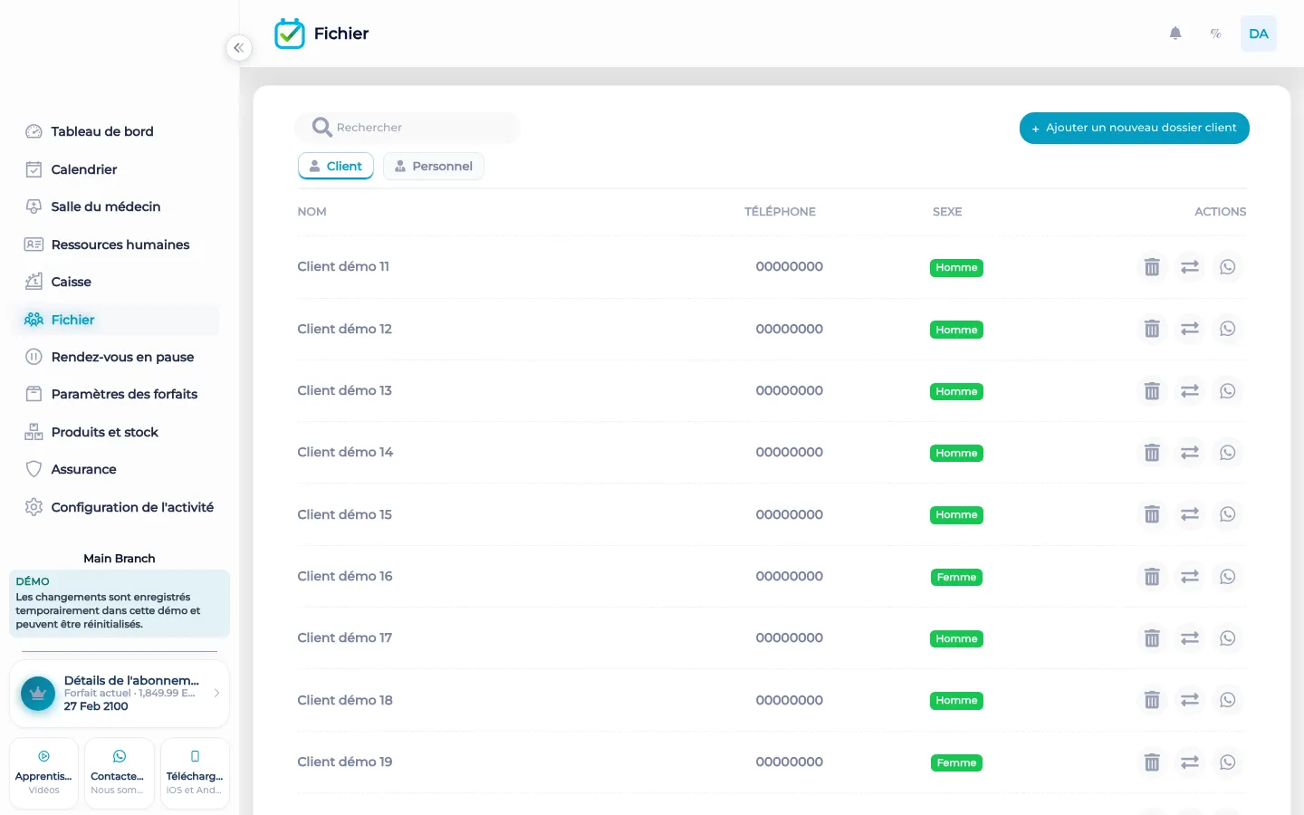Viewport: 1304px width, 815px height.
Task: Click the transfer arrows icon for Client démo 12
Action: click(1190, 329)
